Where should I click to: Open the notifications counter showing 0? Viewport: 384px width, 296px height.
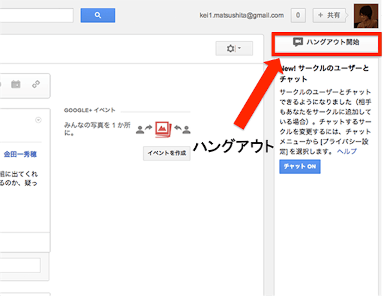[x=298, y=15]
